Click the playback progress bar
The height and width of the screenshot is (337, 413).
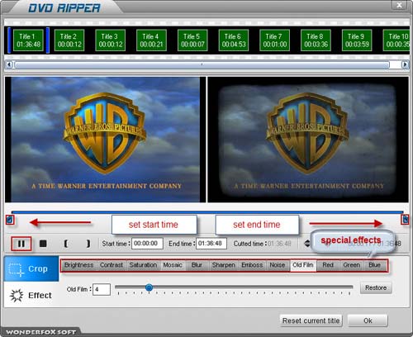coord(207,212)
